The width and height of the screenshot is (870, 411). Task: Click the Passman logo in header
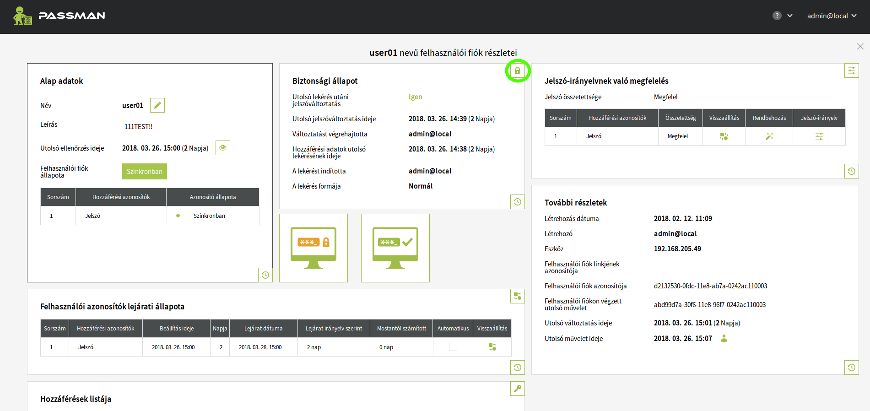pyautogui.click(x=59, y=16)
